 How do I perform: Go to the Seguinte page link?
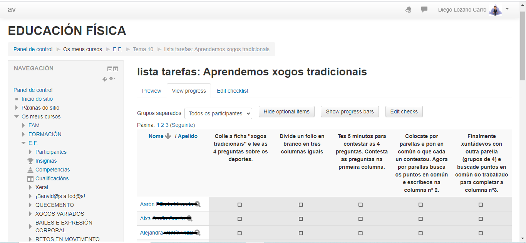coord(182,125)
